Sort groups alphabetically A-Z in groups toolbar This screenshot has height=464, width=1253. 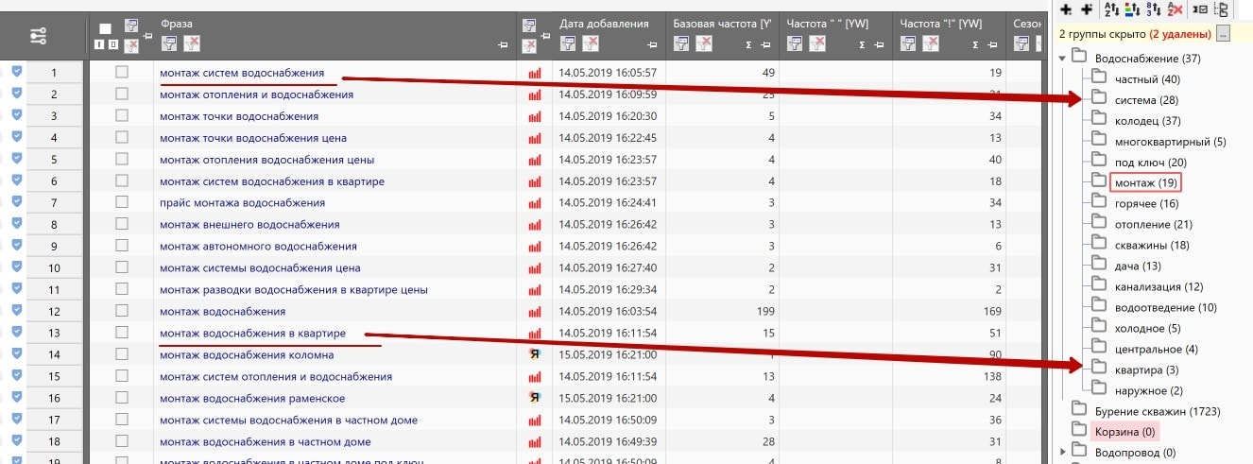pos(1110,9)
